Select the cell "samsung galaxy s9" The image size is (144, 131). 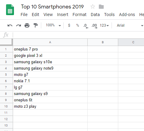(x=50, y=94)
